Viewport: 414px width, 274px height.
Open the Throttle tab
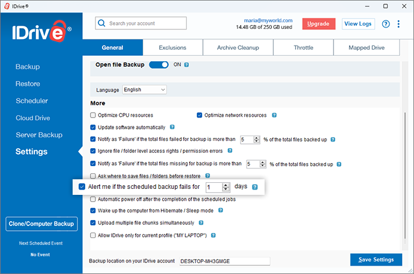click(x=304, y=48)
